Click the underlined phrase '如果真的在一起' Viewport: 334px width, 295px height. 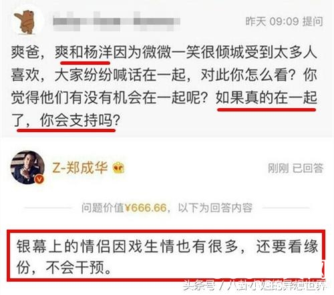267,97
